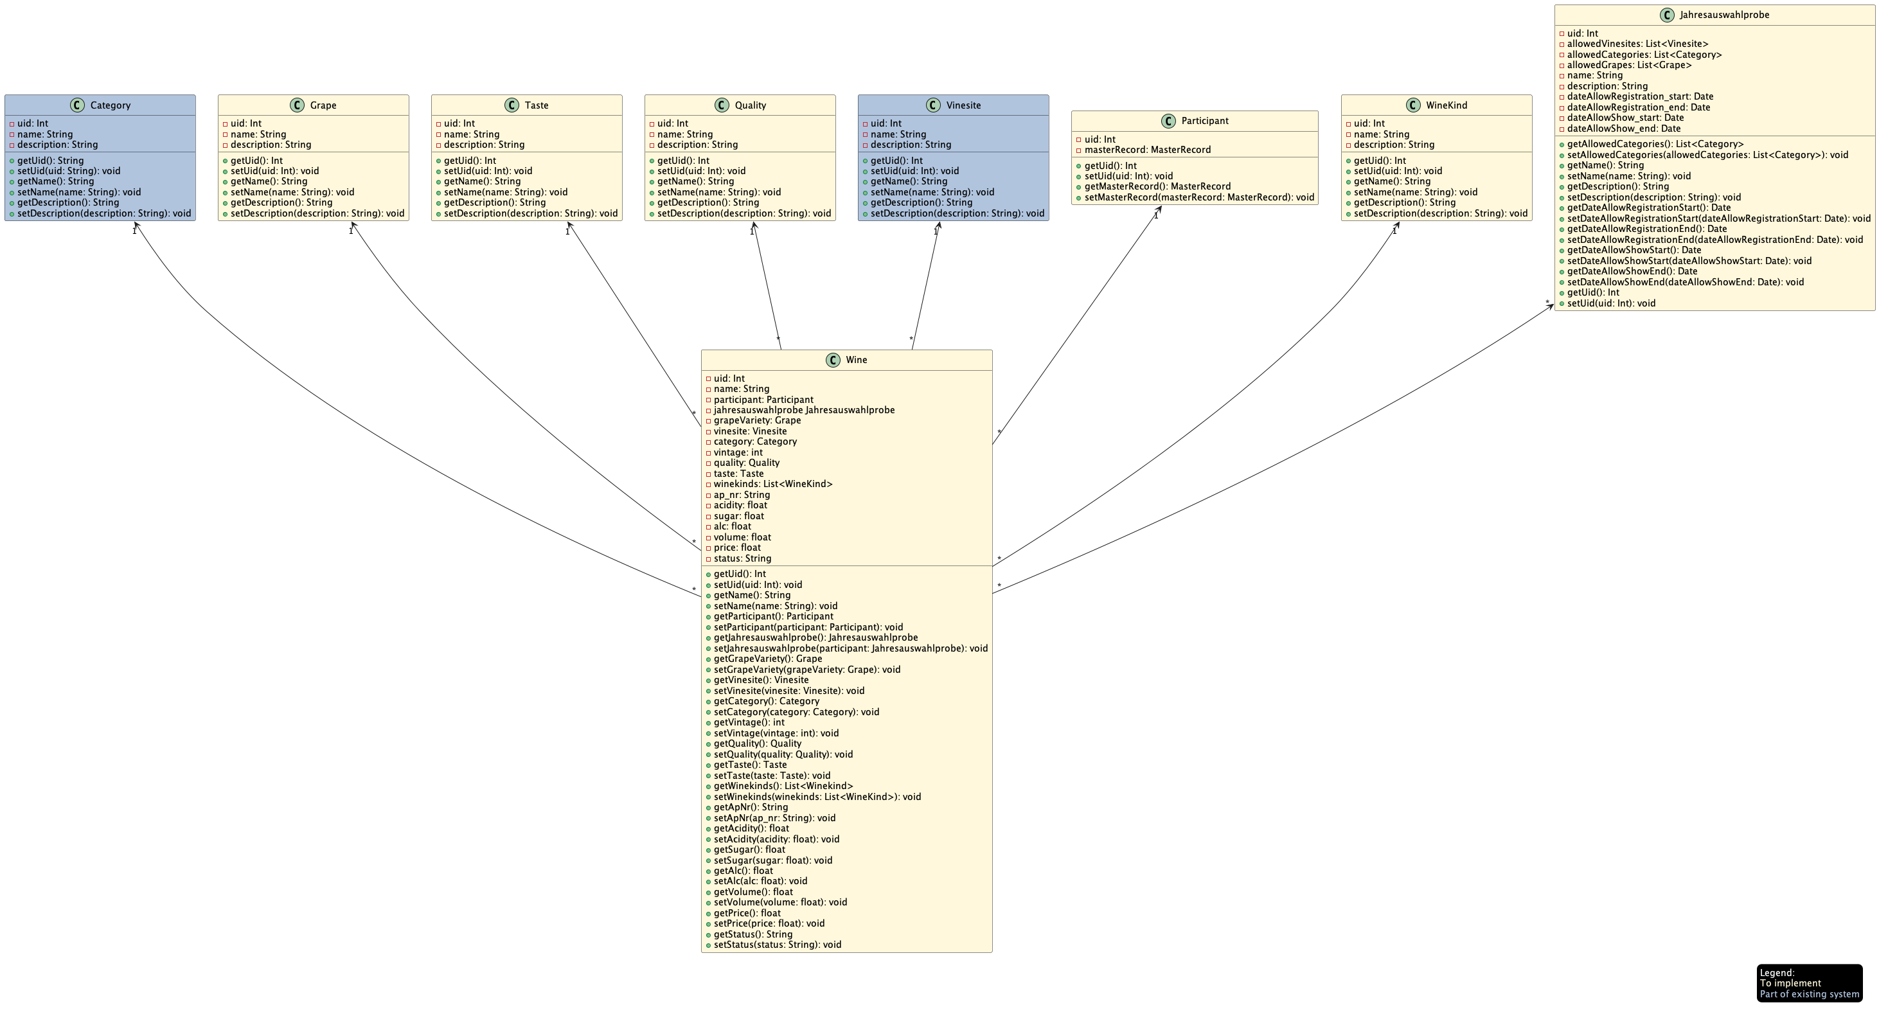
Task: Click the Category class icon
Action: pos(78,105)
